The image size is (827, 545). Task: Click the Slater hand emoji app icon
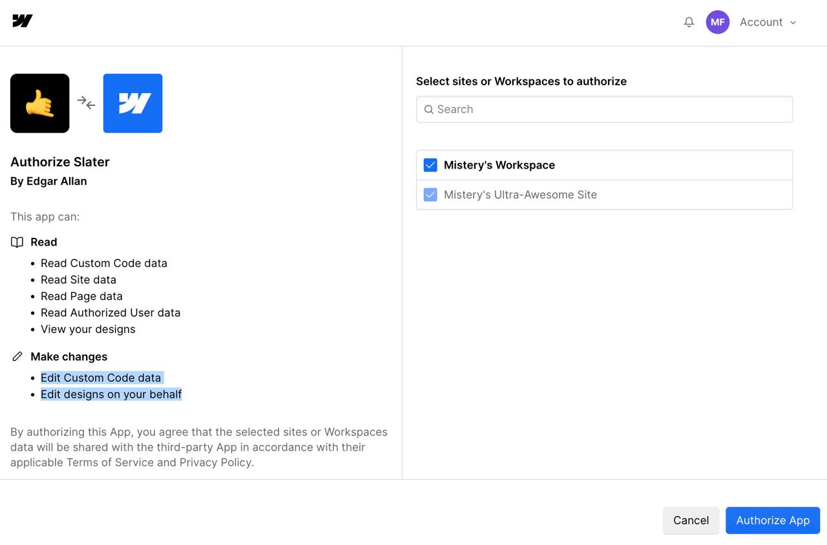40,103
